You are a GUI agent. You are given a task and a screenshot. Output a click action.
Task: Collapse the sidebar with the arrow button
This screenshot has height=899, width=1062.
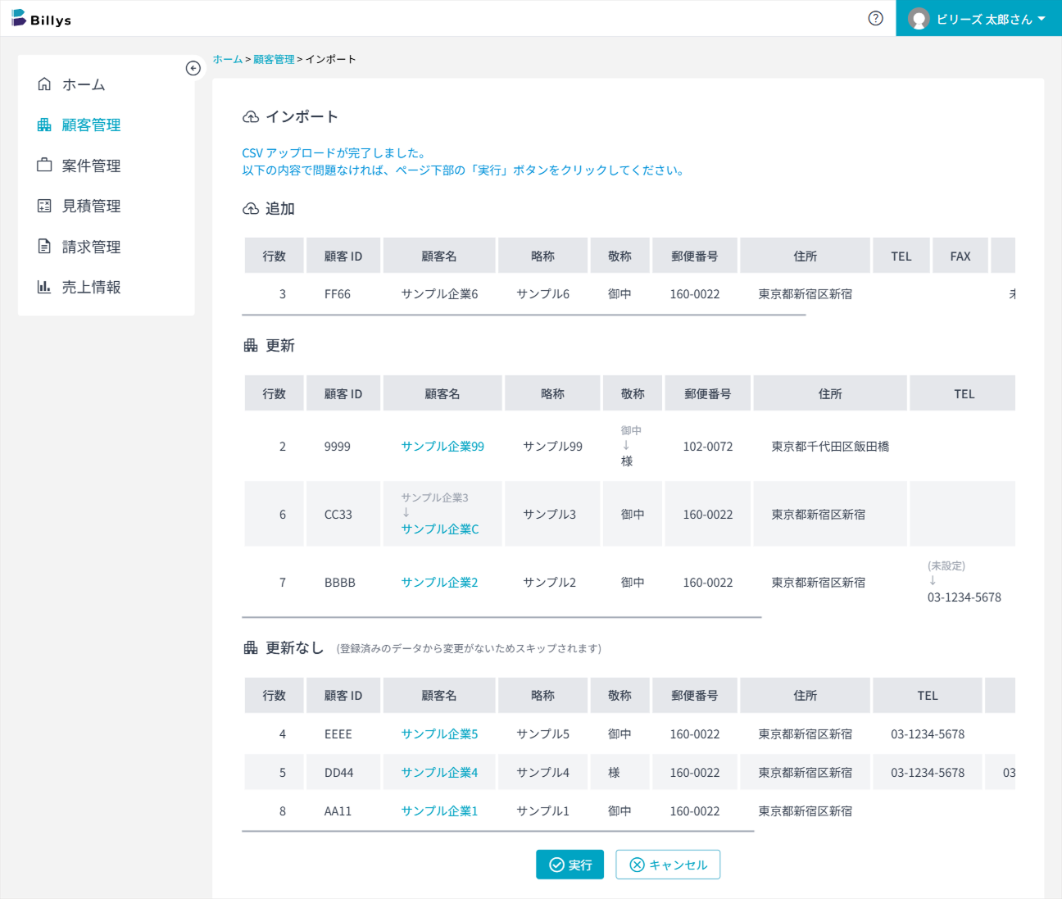point(193,68)
